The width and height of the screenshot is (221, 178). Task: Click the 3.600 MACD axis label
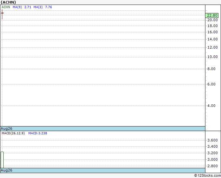click(x=213, y=140)
